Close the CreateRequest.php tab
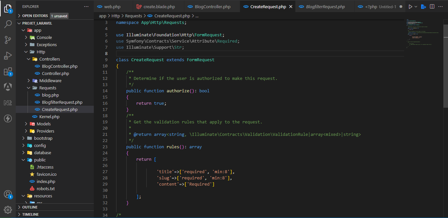The height and width of the screenshot is (218, 448). tap(291, 7)
